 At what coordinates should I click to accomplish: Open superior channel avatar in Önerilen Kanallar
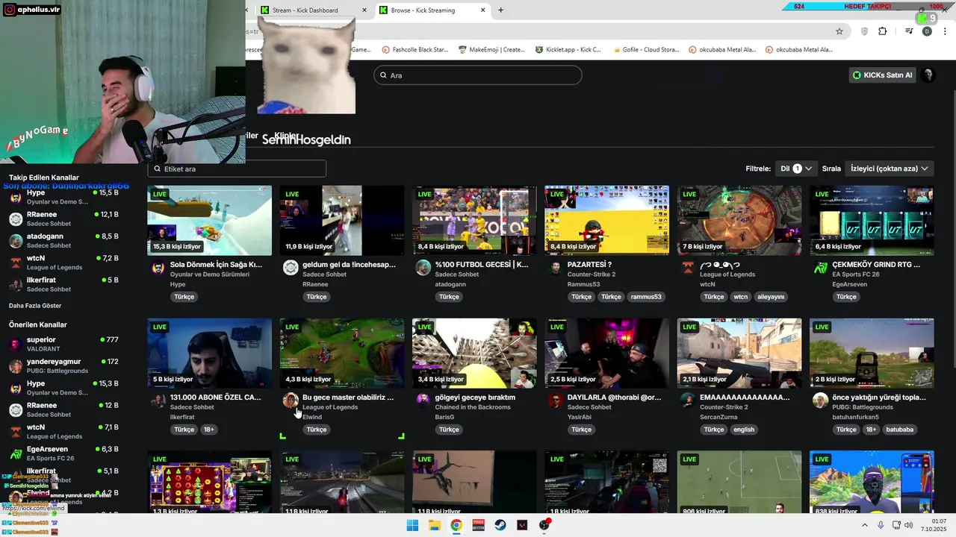[x=16, y=344]
